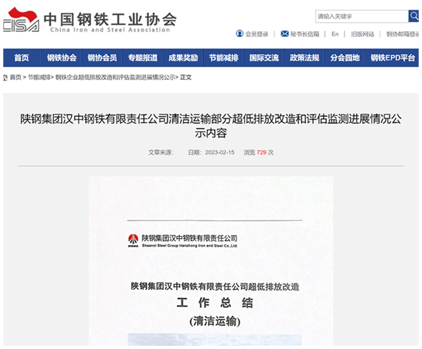Open 钢铁企业超低排放改造和评估监测进展情况公示 breadcrumb
Viewport: 422px width, 349px height.
[115, 77]
